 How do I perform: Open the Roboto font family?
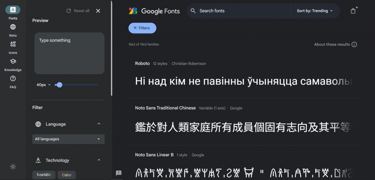pos(142,64)
